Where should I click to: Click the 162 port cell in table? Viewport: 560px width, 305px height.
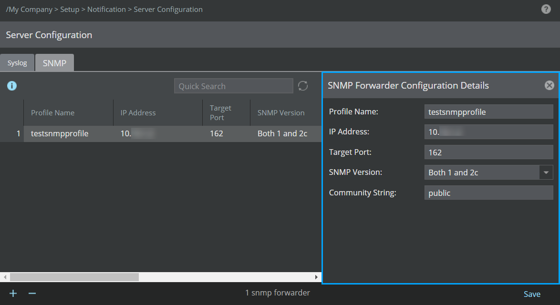[x=227, y=134]
